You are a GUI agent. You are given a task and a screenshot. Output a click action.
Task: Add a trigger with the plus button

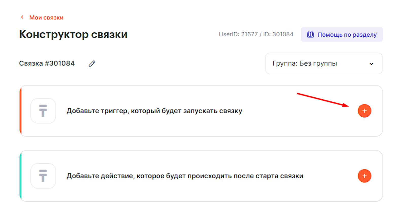[364, 111]
